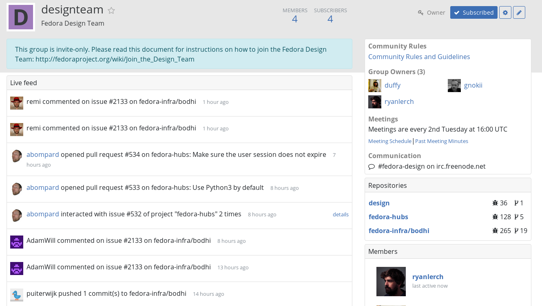Open gnokii's profile link
The height and width of the screenshot is (306, 542).
click(473, 85)
